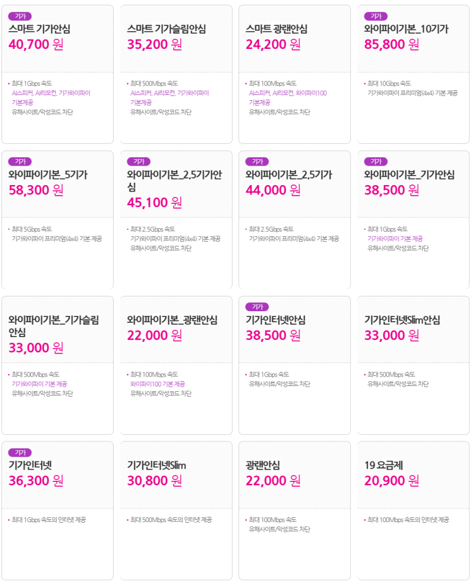471x584 pixels.
Task: Click the 40,700 원 price
Action: pyautogui.click(x=36, y=44)
